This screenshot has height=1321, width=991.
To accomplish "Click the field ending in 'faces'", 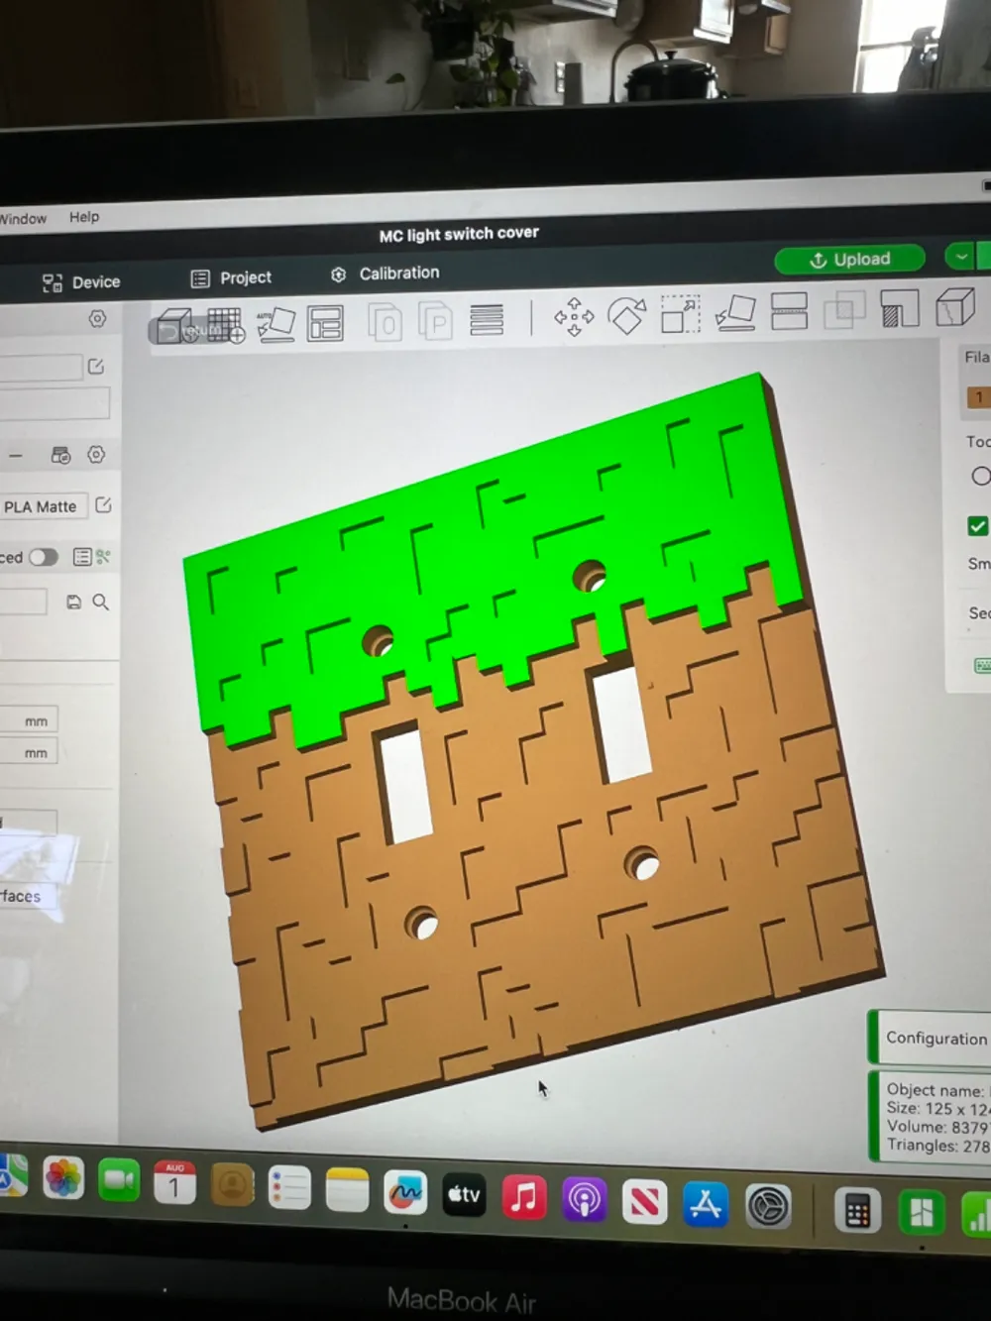I will tap(30, 896).
